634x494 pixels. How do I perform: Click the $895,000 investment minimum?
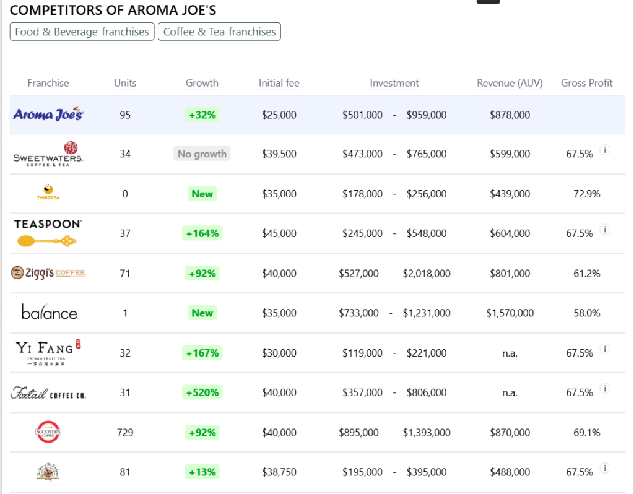[358, 433]
